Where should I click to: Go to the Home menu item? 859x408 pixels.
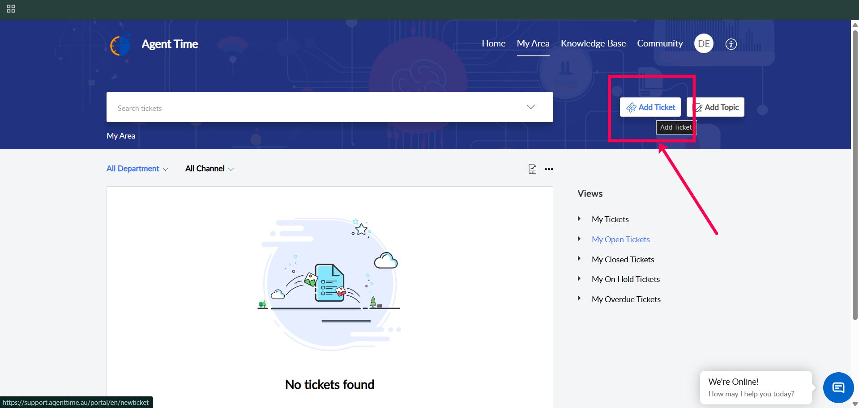(493, 43)
